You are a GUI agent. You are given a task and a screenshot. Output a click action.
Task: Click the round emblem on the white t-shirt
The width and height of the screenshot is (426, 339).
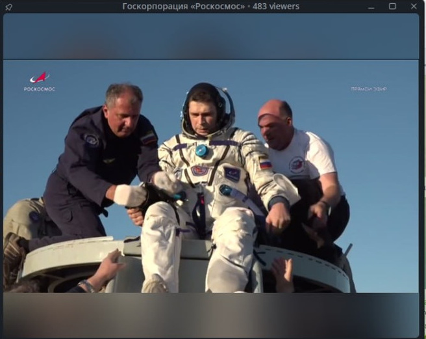point(297,164)
